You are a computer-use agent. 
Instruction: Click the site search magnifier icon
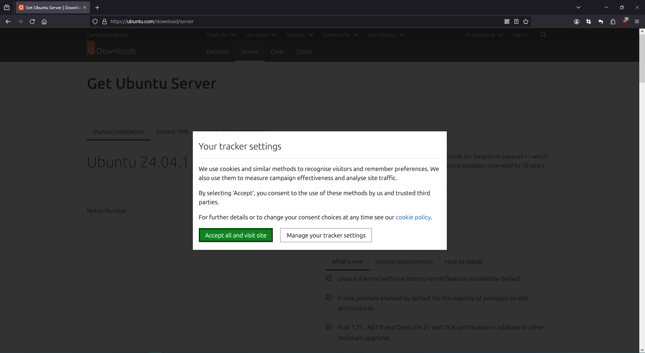(544, 35)
